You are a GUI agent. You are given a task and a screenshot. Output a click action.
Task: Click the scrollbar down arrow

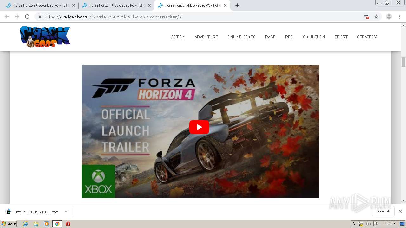[x=403, y=201]
